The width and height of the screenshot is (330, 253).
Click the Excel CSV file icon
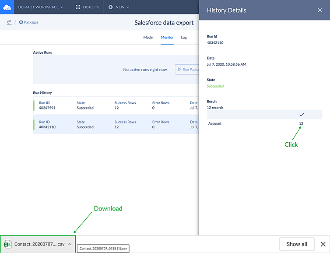(8, 244)
